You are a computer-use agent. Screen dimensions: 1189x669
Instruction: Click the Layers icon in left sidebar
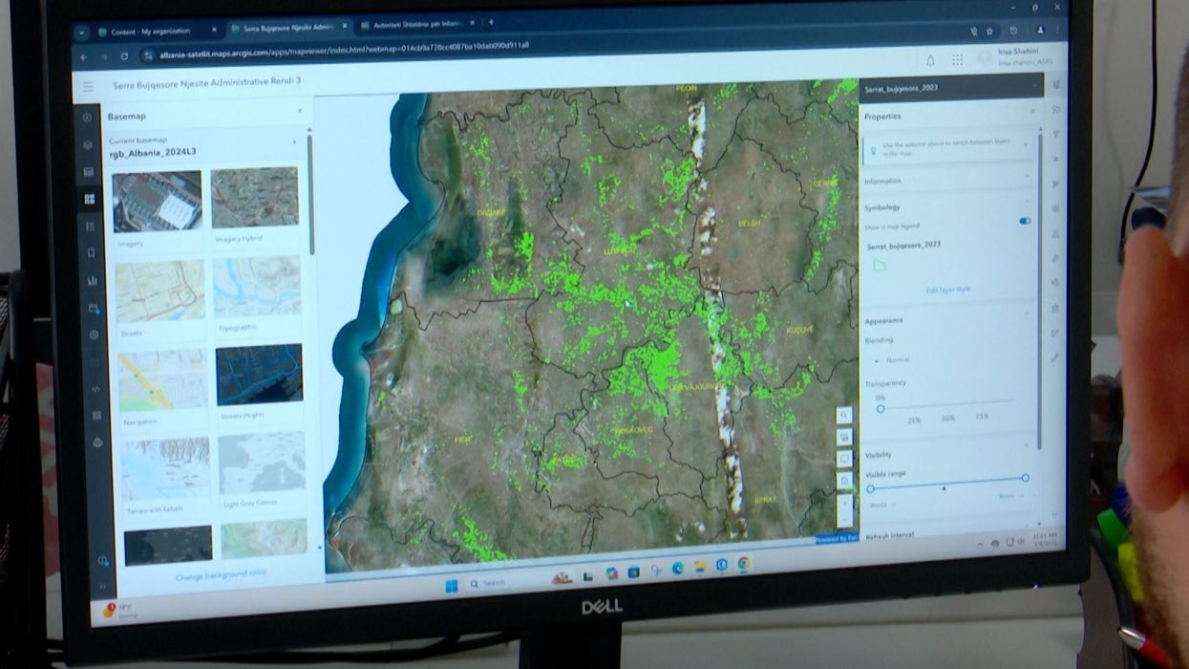pos(89,145)
